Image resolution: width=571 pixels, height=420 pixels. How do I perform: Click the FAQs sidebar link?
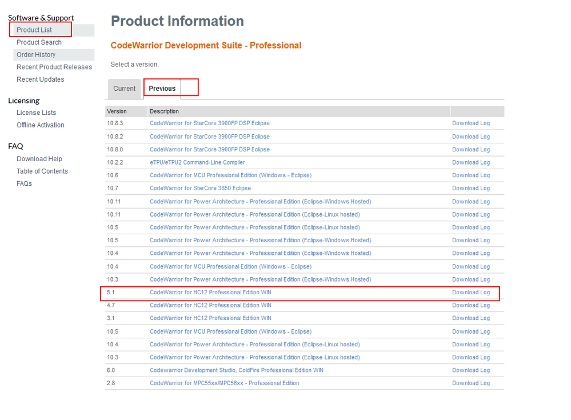click(24, 183)
